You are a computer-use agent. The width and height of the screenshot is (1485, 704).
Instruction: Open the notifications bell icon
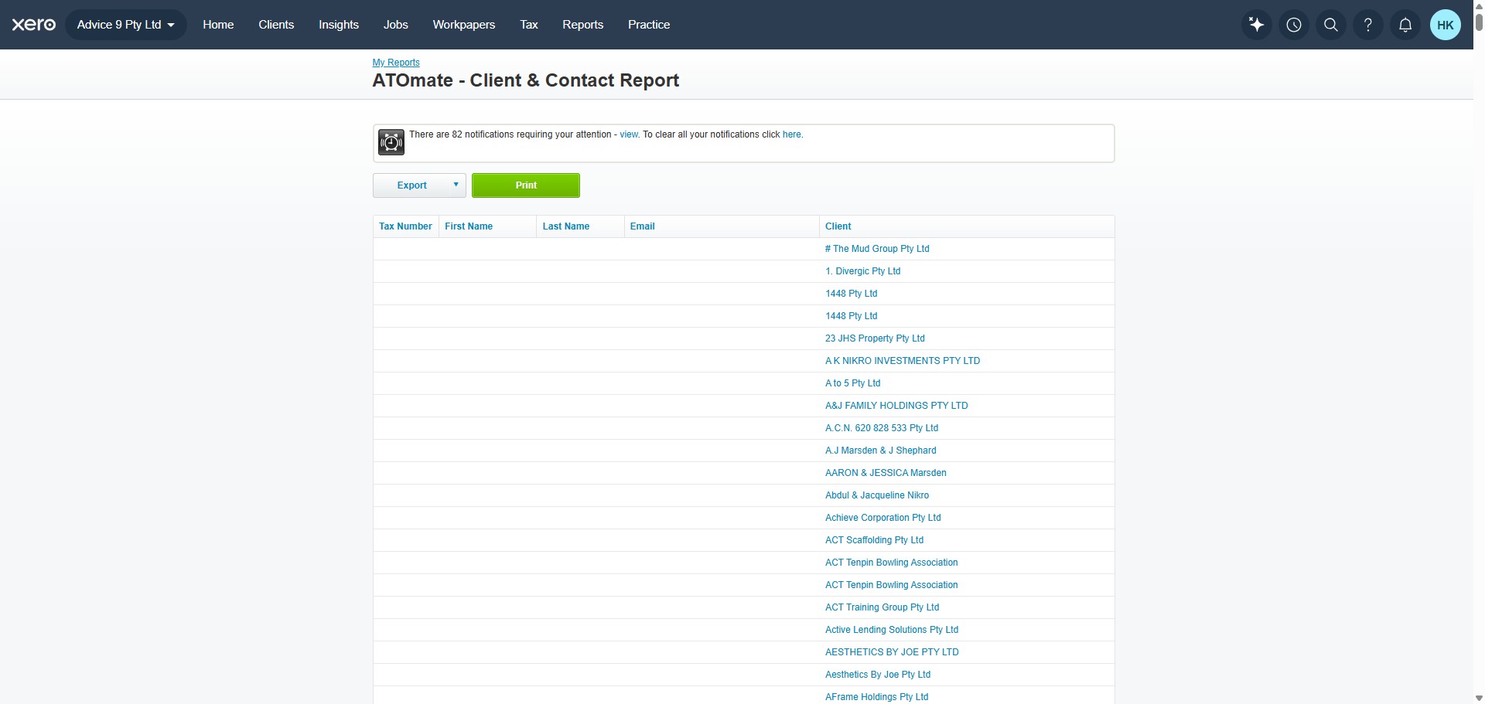coord(1405,25)
